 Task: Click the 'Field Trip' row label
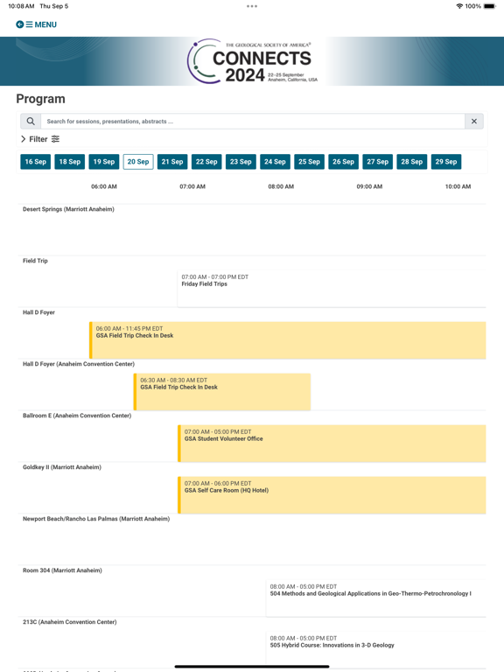coord(35,261)
